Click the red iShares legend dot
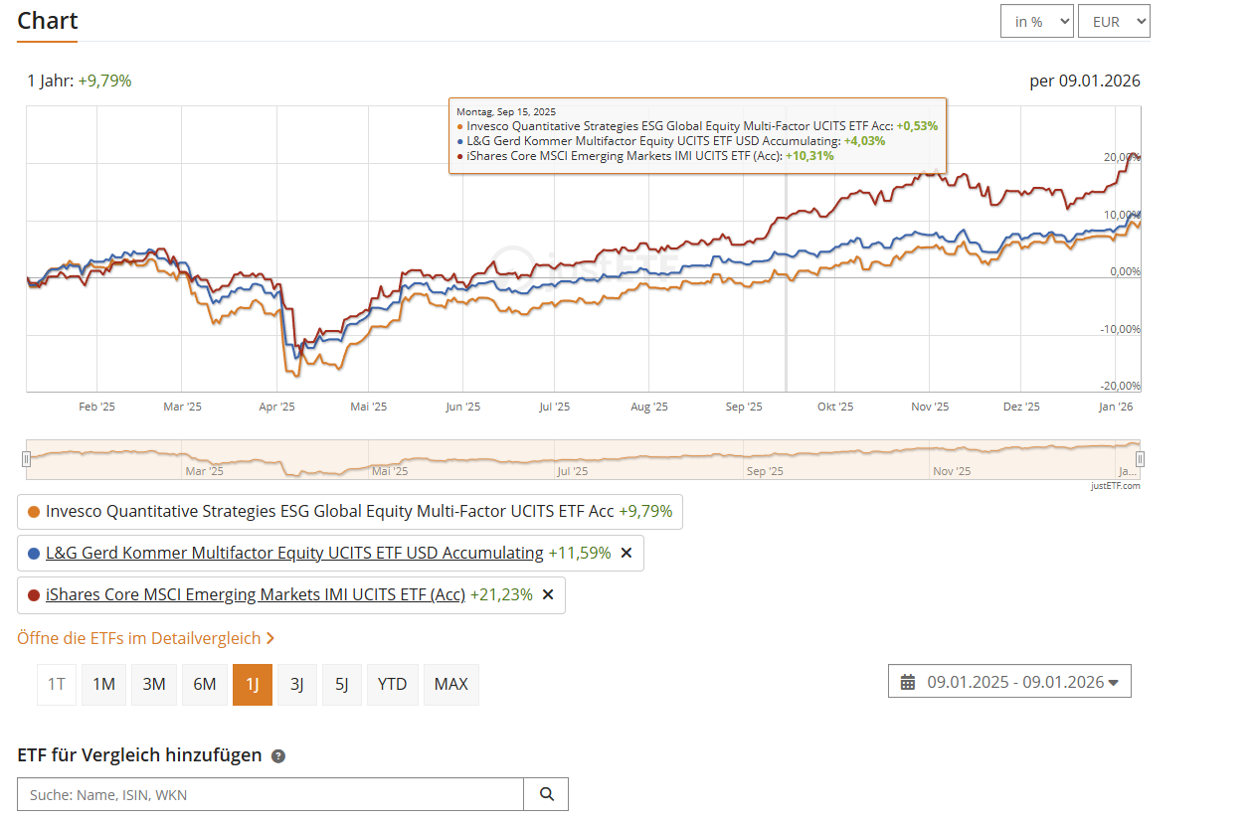The height and width of the screenshot is (821, 1253). [x=34, y=595]
